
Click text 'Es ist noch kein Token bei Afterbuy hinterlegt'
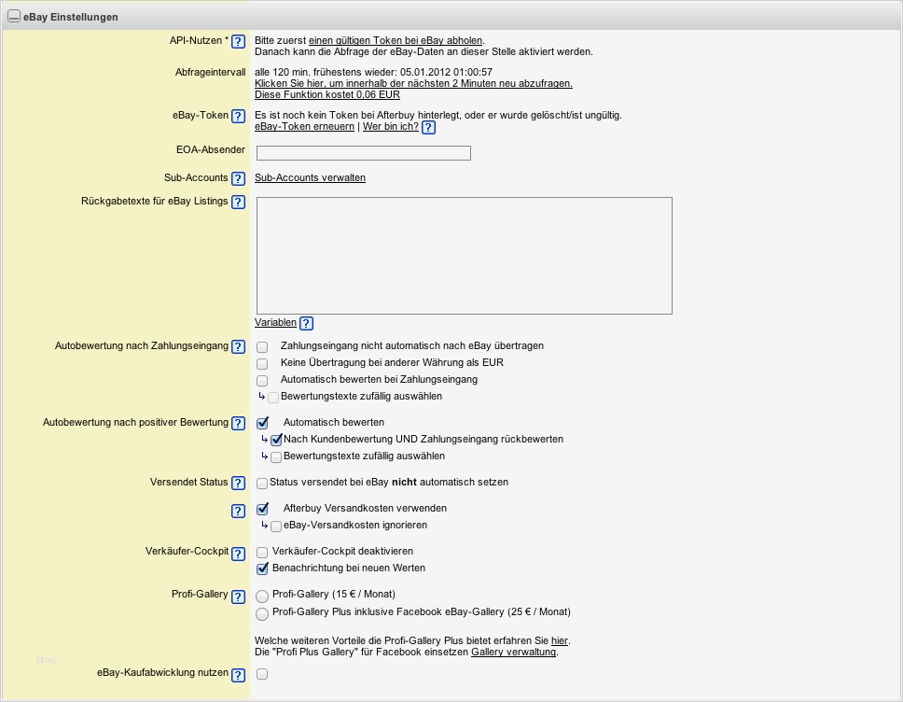358,115
